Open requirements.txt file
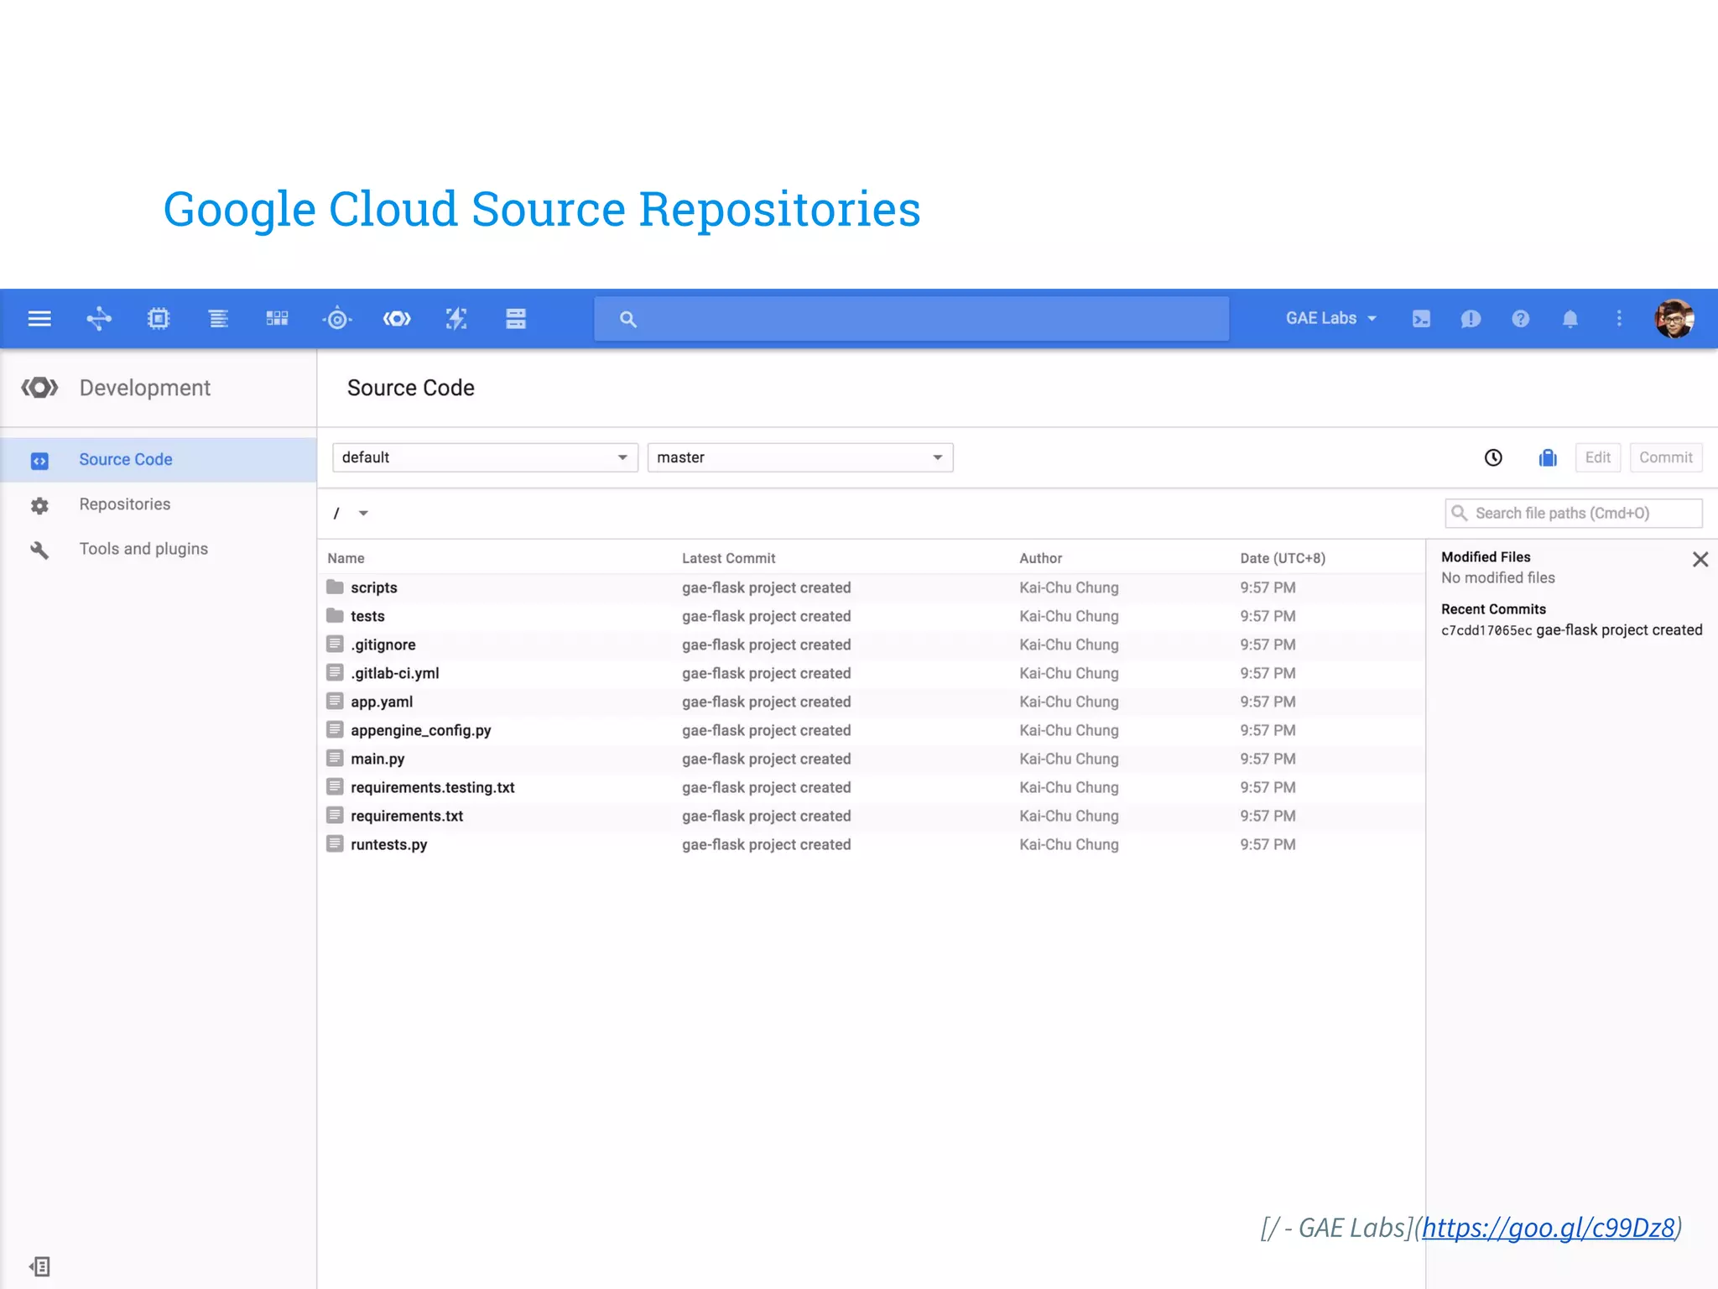The height and width of the screenshot is (1289, 1718). 407,816
